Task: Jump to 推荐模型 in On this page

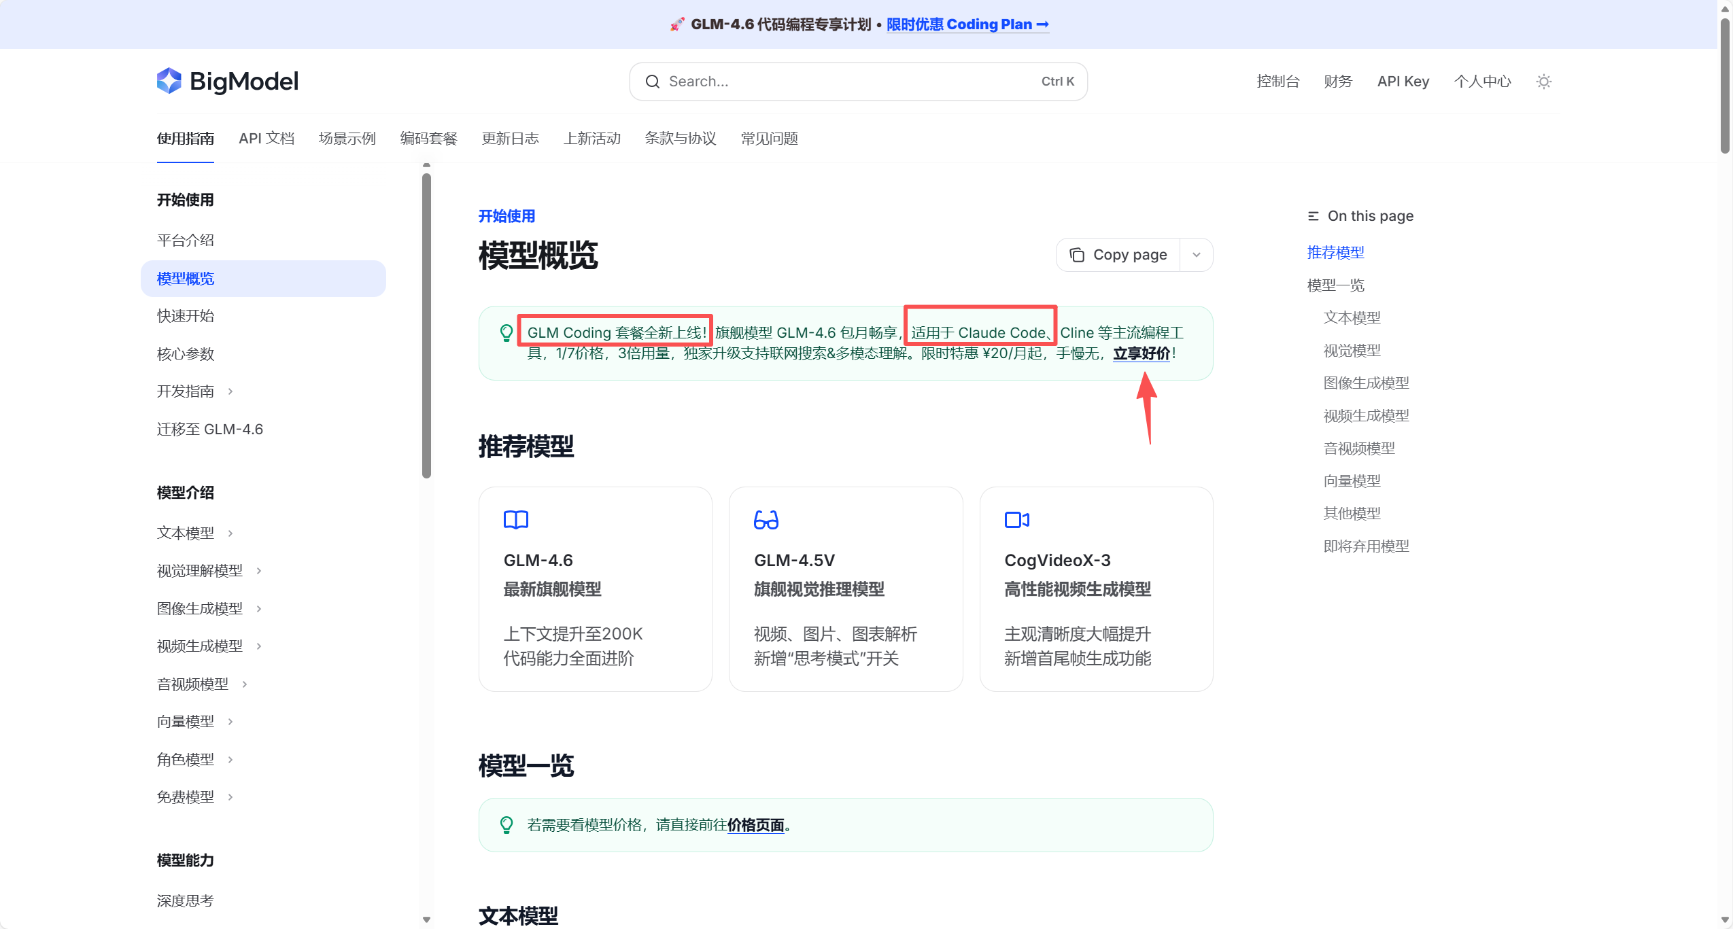Action: [x=1335, y=253]
